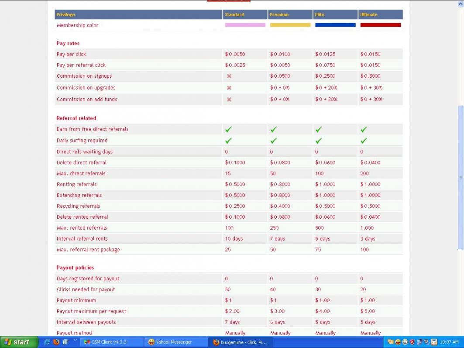Click Premium checkmark for daily surfing required
Viewport: 464px width, 348px height.
click(273, 141)
